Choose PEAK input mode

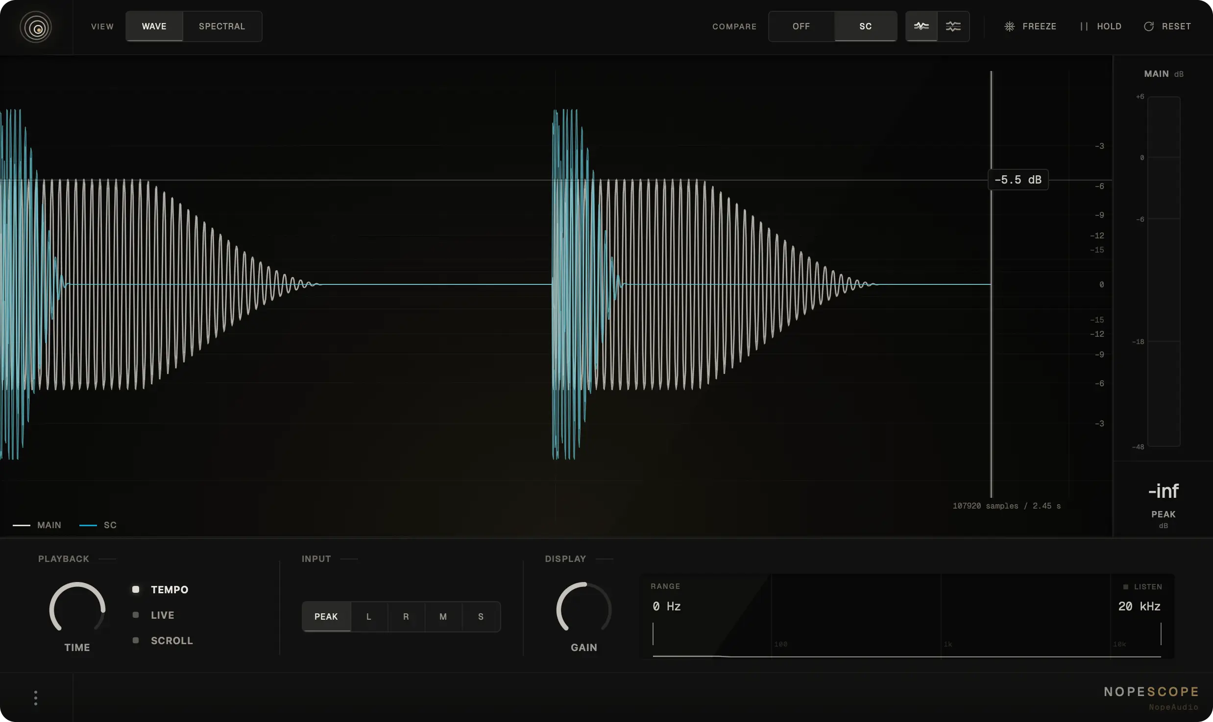point(326,617)
